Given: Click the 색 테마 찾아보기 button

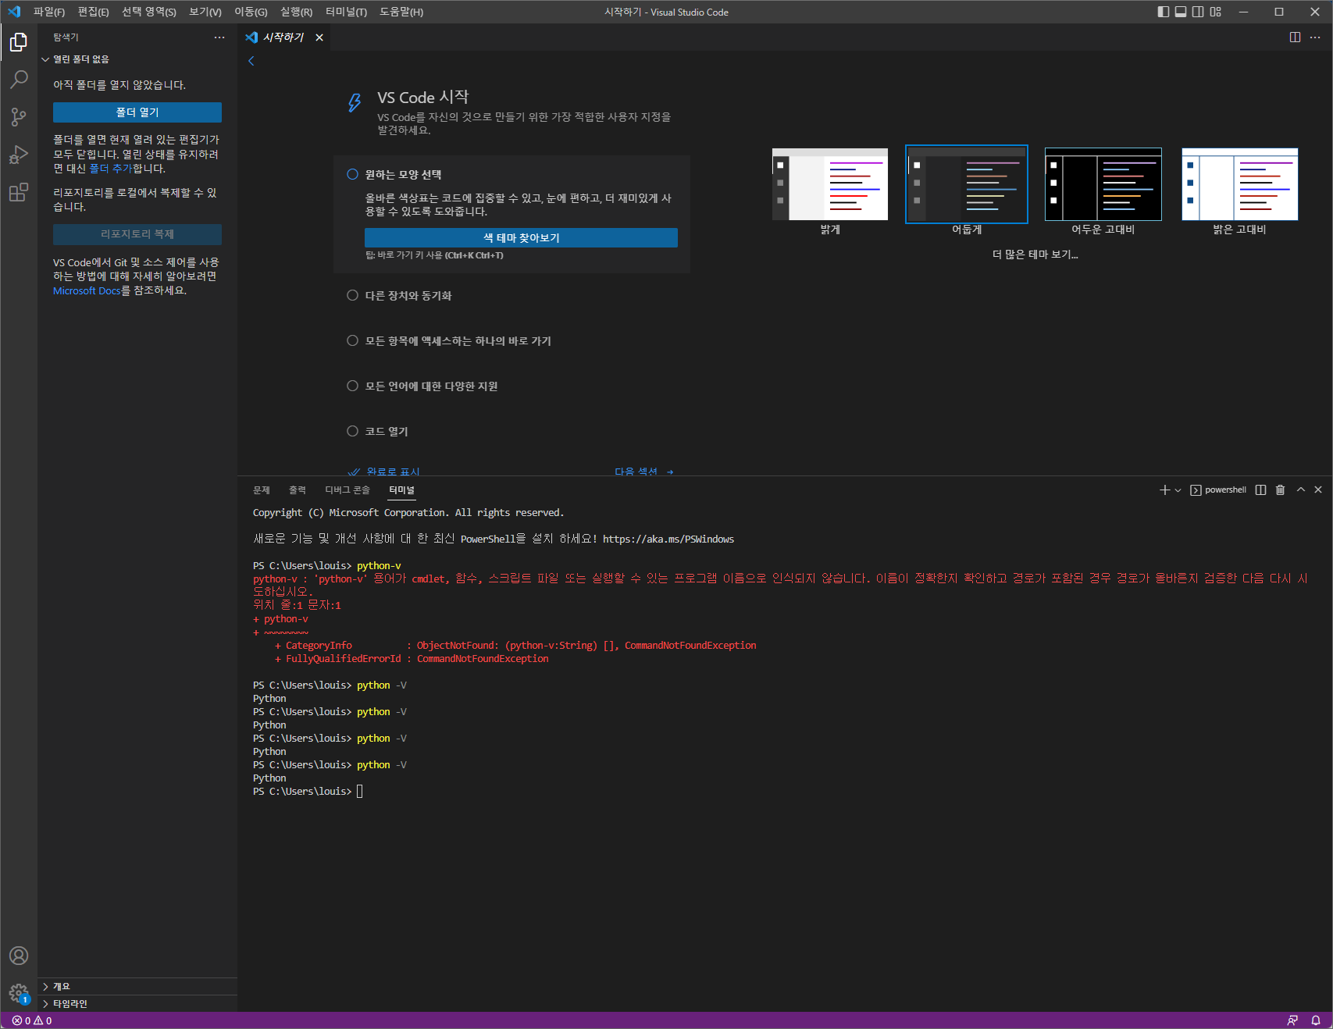Looking at the screenshot, I should [x=521, y=238].
